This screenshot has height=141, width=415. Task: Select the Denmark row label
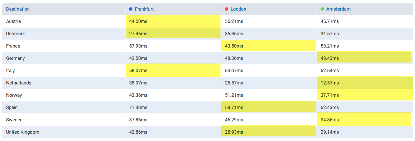point(15,34)
